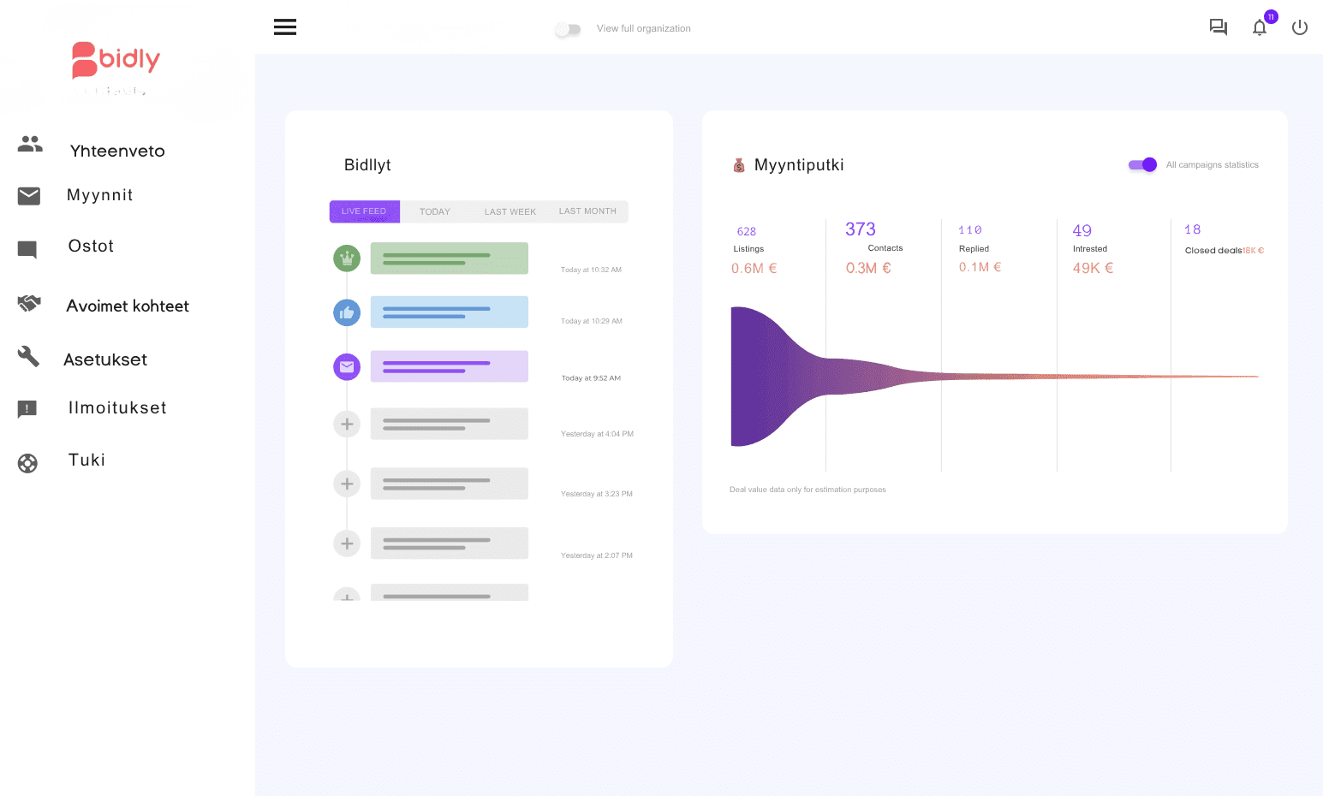Screen dimensions: 1323x796
Task: Go to Myynnit in sidebar
Action: [x=100, y=195]
